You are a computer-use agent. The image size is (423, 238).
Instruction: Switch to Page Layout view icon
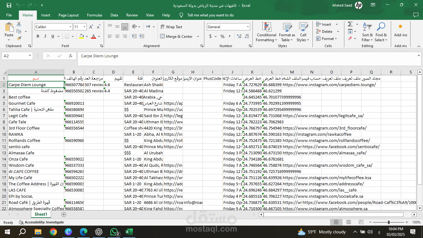[x=348, y=222]
